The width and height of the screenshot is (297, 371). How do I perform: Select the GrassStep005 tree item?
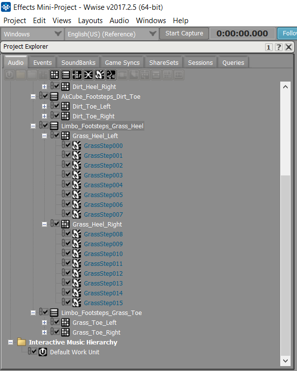103,195
